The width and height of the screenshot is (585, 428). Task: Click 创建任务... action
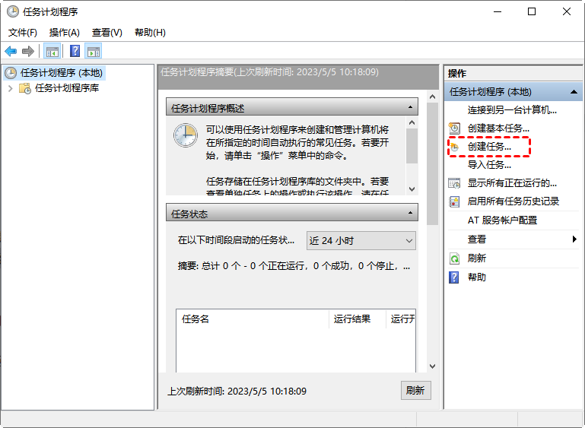coord(489,147)
